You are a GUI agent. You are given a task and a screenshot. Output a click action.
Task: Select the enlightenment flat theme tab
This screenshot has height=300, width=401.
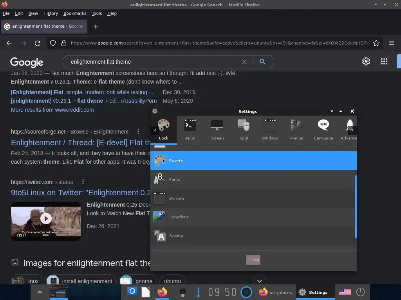44,27
